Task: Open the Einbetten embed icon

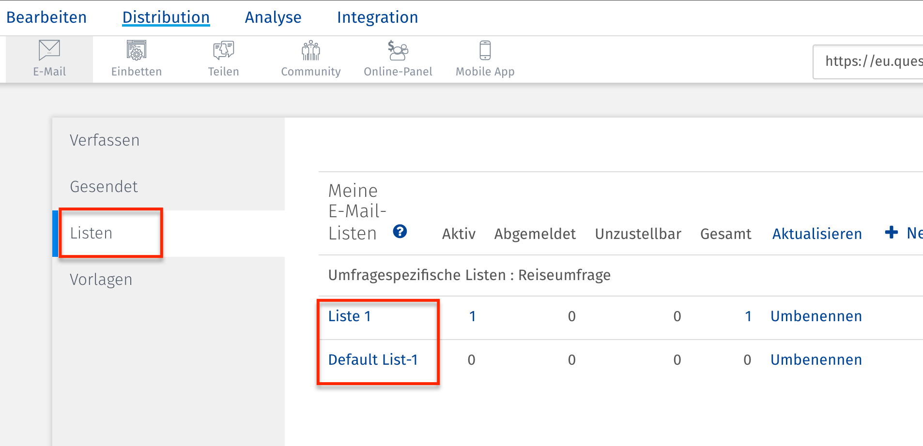Action: click(137, 50)
